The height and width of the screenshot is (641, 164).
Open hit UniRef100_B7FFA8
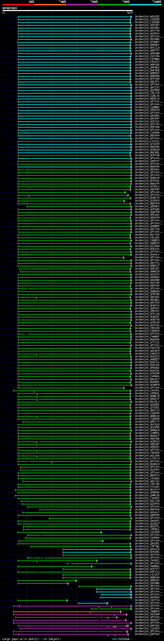click(147, 155)
